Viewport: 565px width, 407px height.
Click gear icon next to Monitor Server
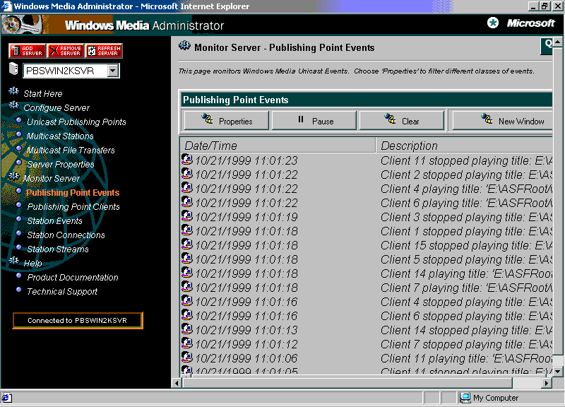pyautogui.click(x=13, y=176)
